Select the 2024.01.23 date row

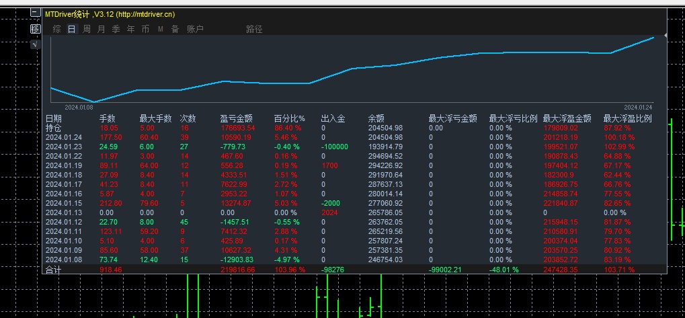64,147
